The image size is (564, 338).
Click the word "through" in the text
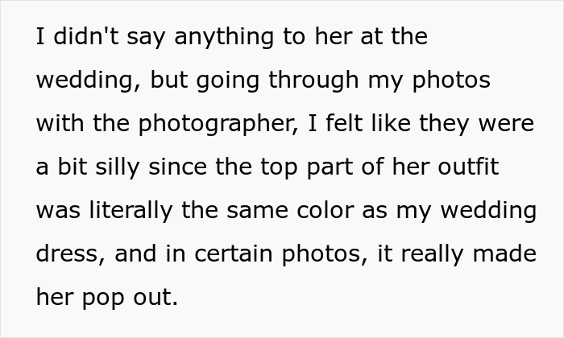(313, 81)
